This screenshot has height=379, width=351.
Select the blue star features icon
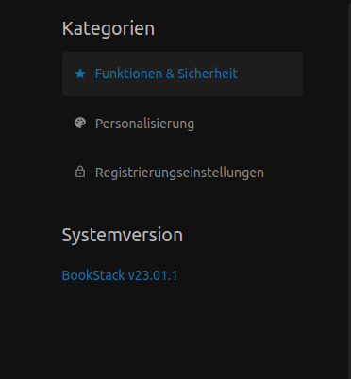pyautogui.click(x=80, y=74)
